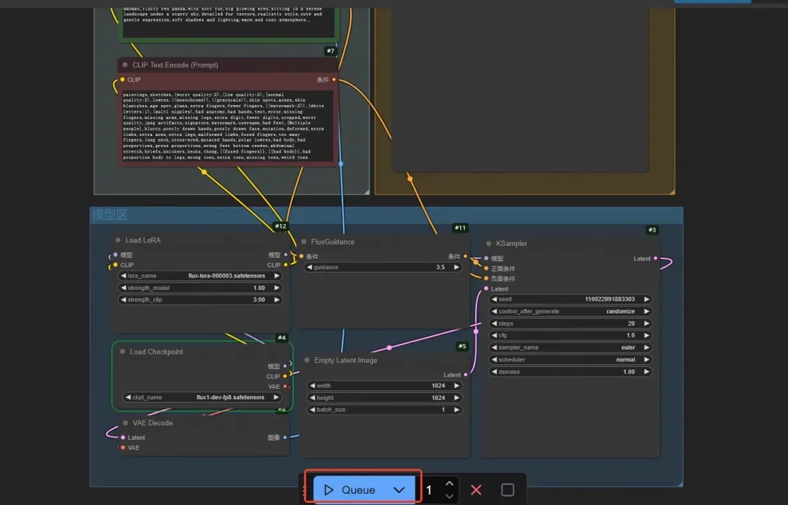Collapse the KSampler node via its dot

tap(488, 243)
